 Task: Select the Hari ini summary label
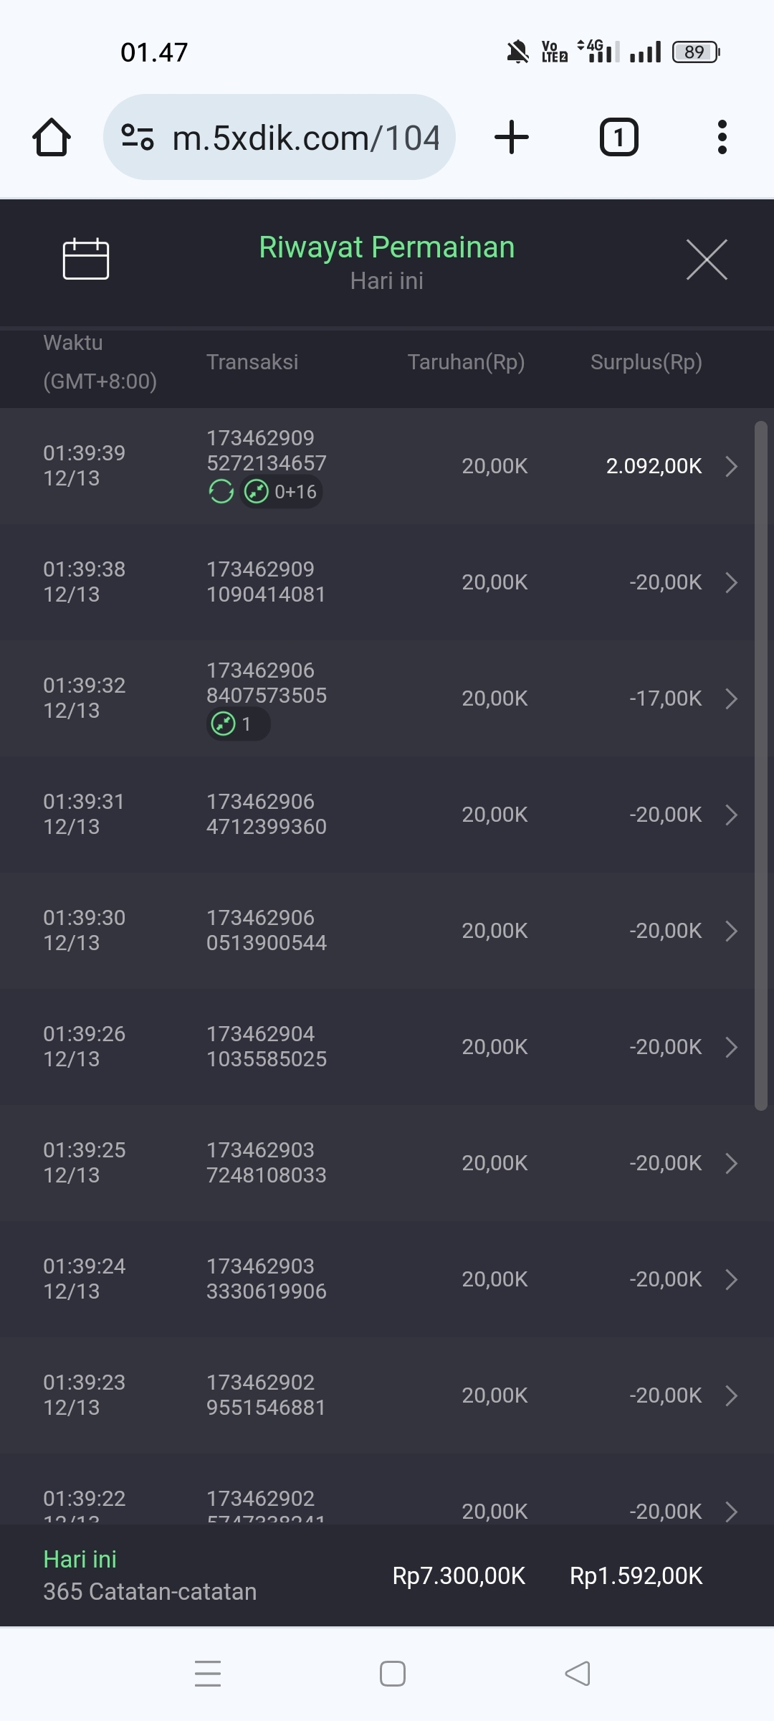point(80,1559)
